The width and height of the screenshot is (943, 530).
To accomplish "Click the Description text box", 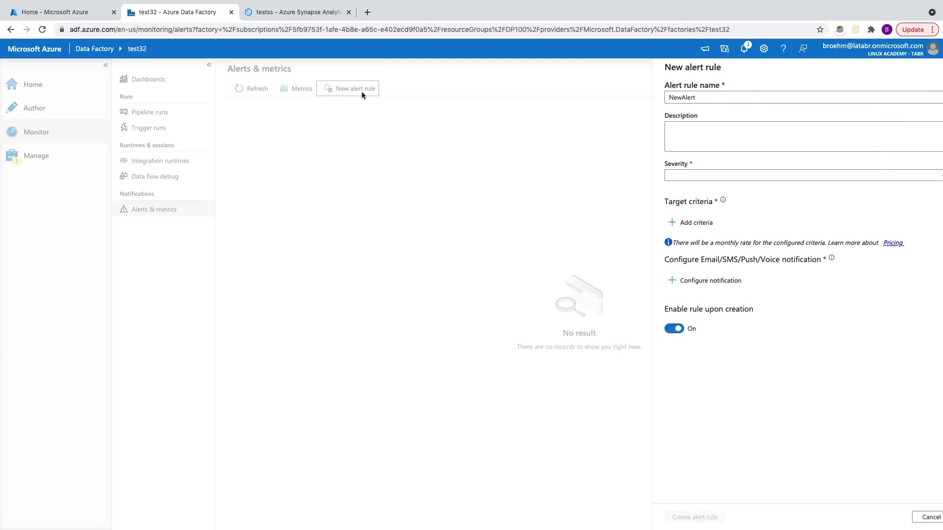I will coord(803,136).
